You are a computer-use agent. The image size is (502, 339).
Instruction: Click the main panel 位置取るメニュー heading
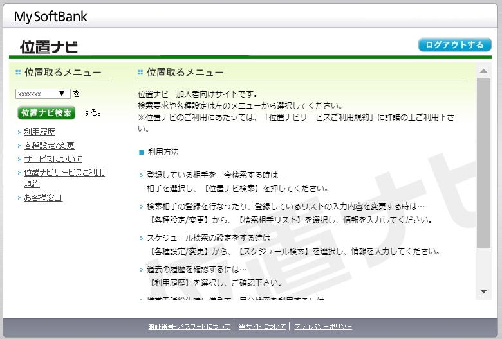185,73
